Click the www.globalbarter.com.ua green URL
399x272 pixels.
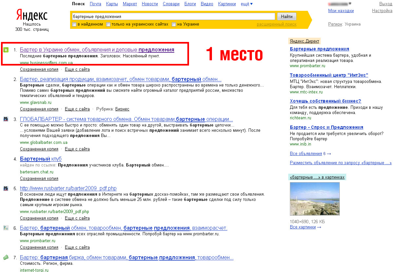(44, 143)
